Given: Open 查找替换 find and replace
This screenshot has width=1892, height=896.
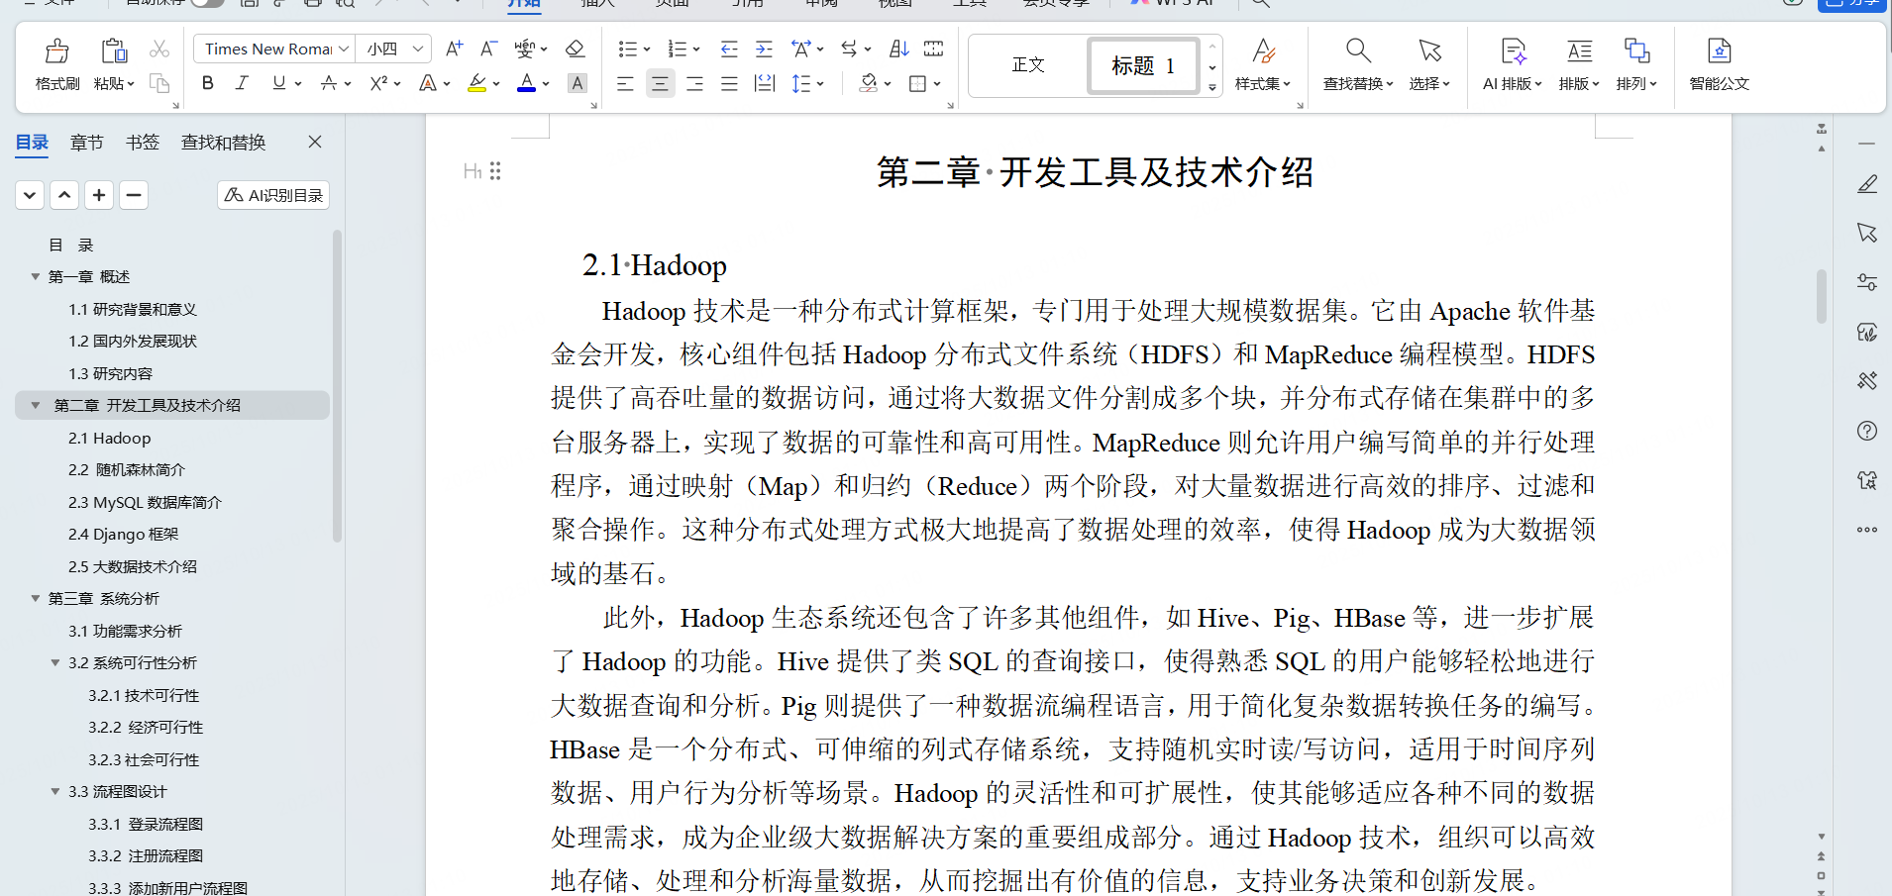Looking at the screenshot, I should coord(1356,62).
